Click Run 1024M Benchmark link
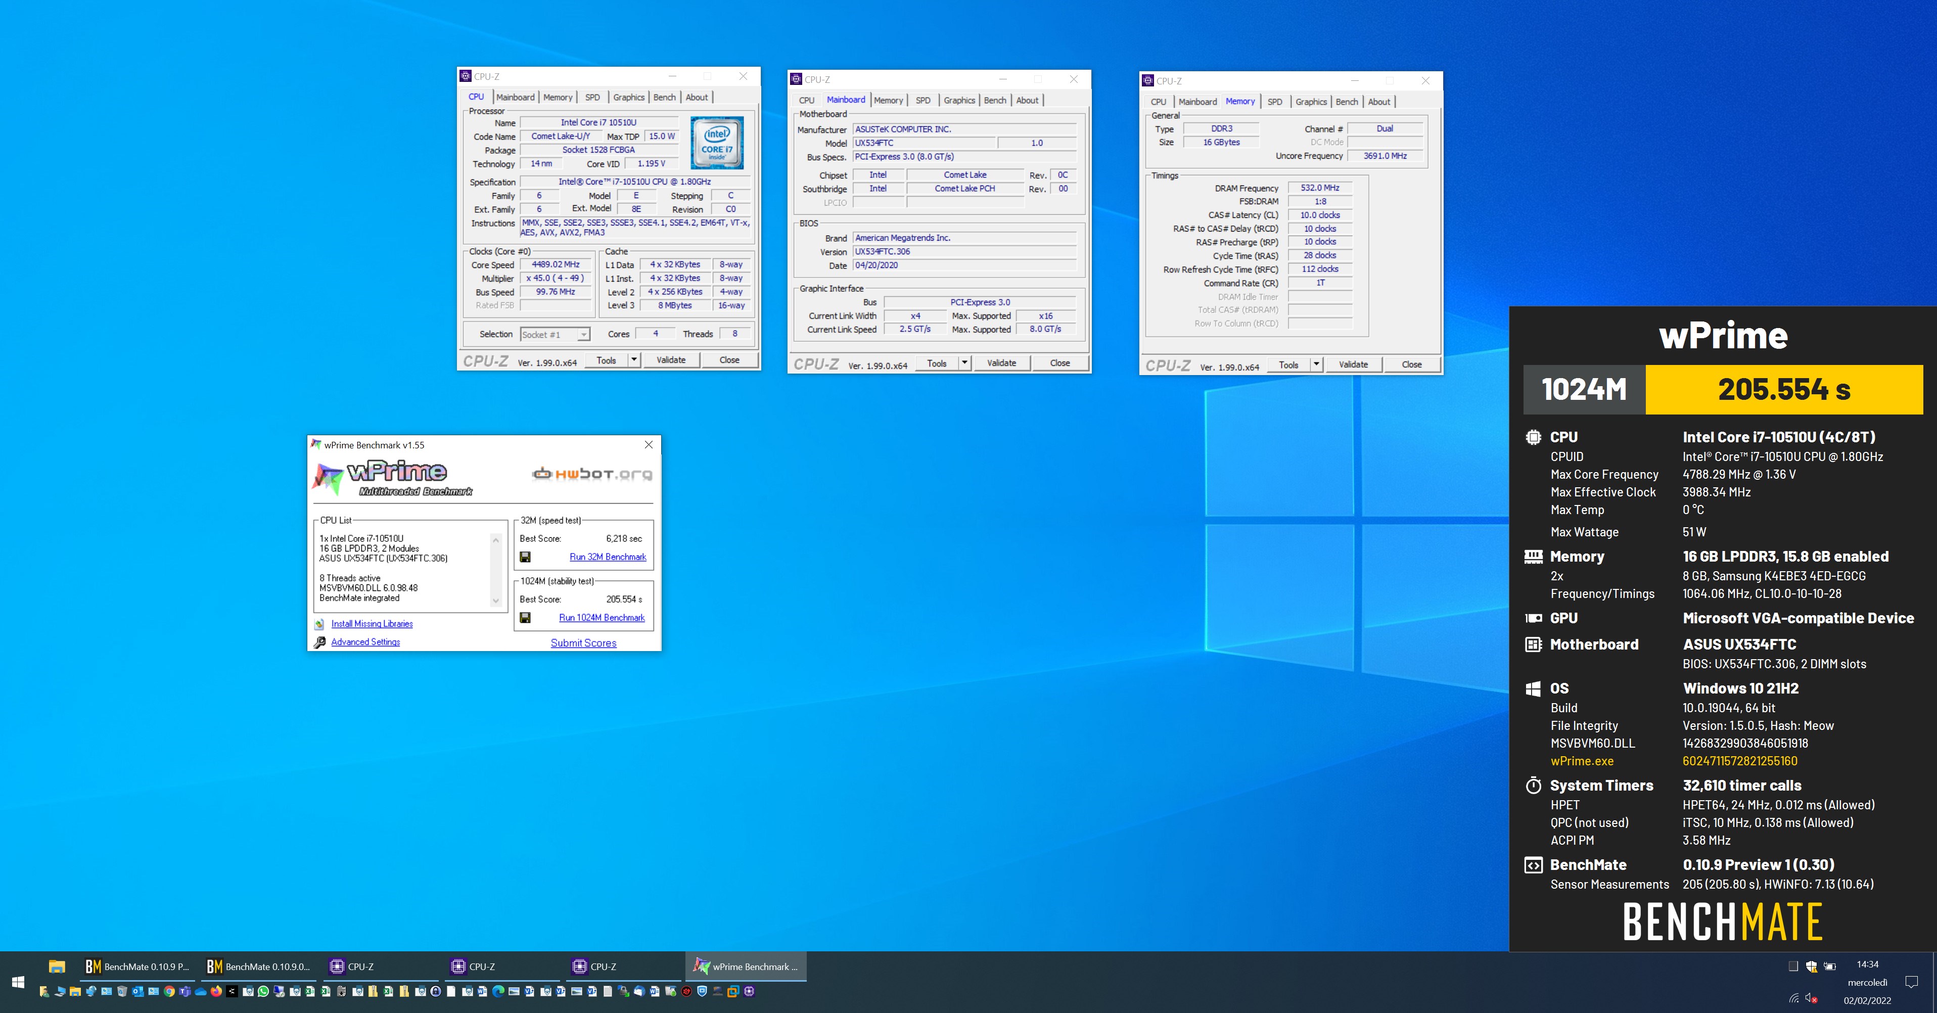Screen dimensions: 1937x1013 [x=602, y=617]
